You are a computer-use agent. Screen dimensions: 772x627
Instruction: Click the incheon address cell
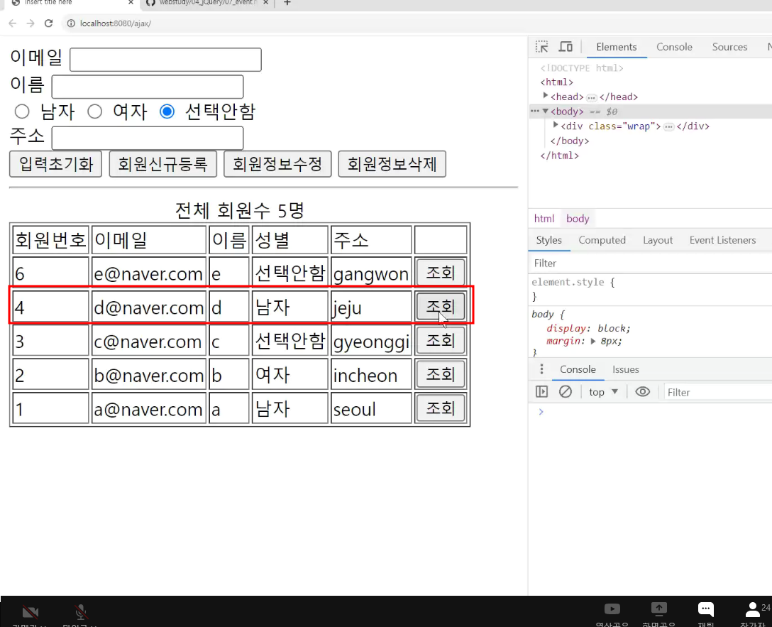[x=371, y=375]
